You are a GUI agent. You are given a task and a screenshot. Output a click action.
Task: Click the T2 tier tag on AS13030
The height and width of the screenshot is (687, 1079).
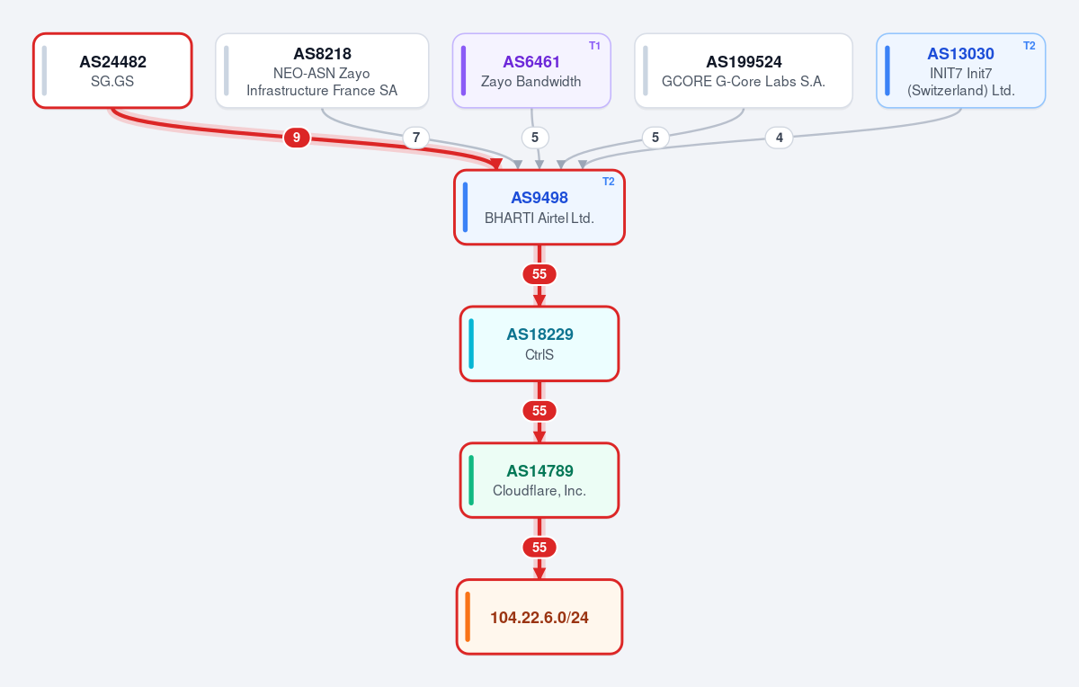pos(1029,45)
